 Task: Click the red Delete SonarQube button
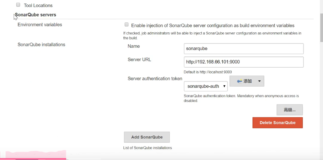pos(277,123)
